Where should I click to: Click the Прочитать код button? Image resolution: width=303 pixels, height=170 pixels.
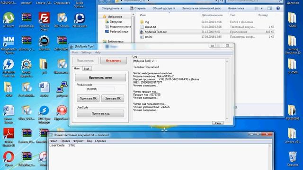100,113
